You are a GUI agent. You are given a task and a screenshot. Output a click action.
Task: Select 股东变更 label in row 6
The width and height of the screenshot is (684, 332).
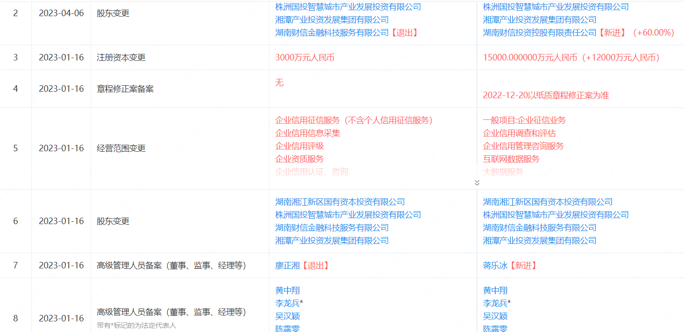coord(113,221)
